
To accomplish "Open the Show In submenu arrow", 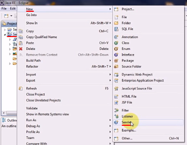I will 110,23.
